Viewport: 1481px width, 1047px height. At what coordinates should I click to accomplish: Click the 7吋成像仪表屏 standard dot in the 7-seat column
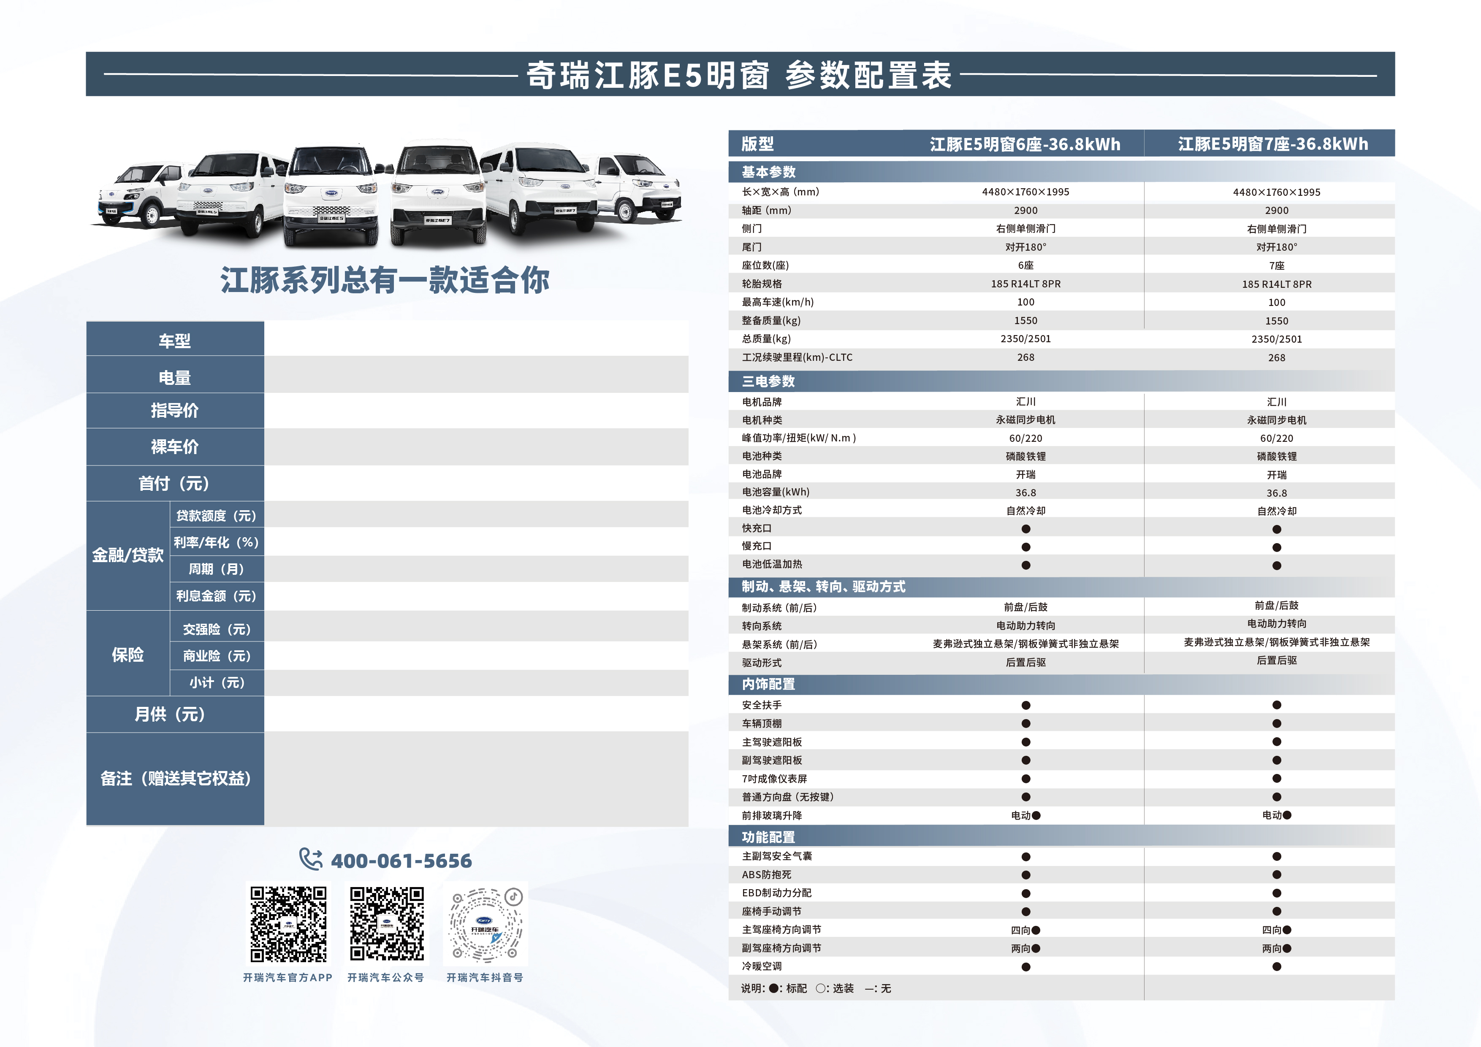pos(1277,779)
